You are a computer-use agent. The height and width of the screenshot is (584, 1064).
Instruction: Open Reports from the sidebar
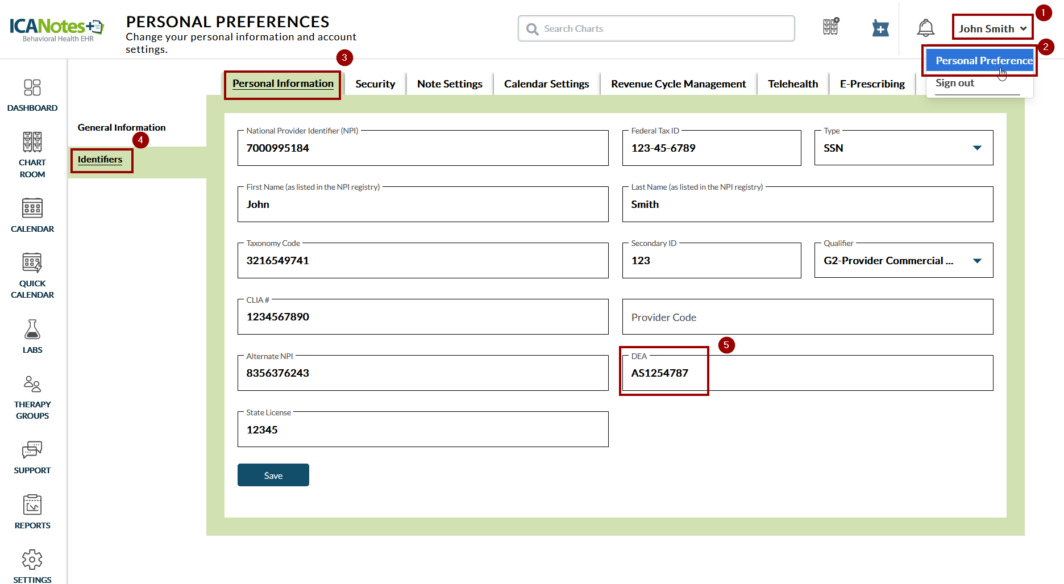click(x=32, y=511)
